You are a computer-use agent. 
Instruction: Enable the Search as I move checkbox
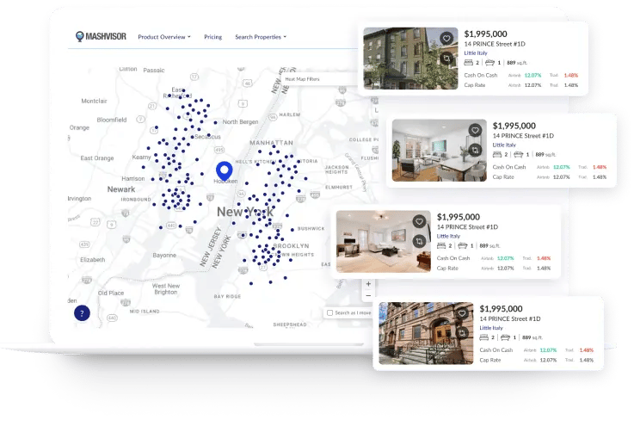pyautogui.click(x=330, y=312)
